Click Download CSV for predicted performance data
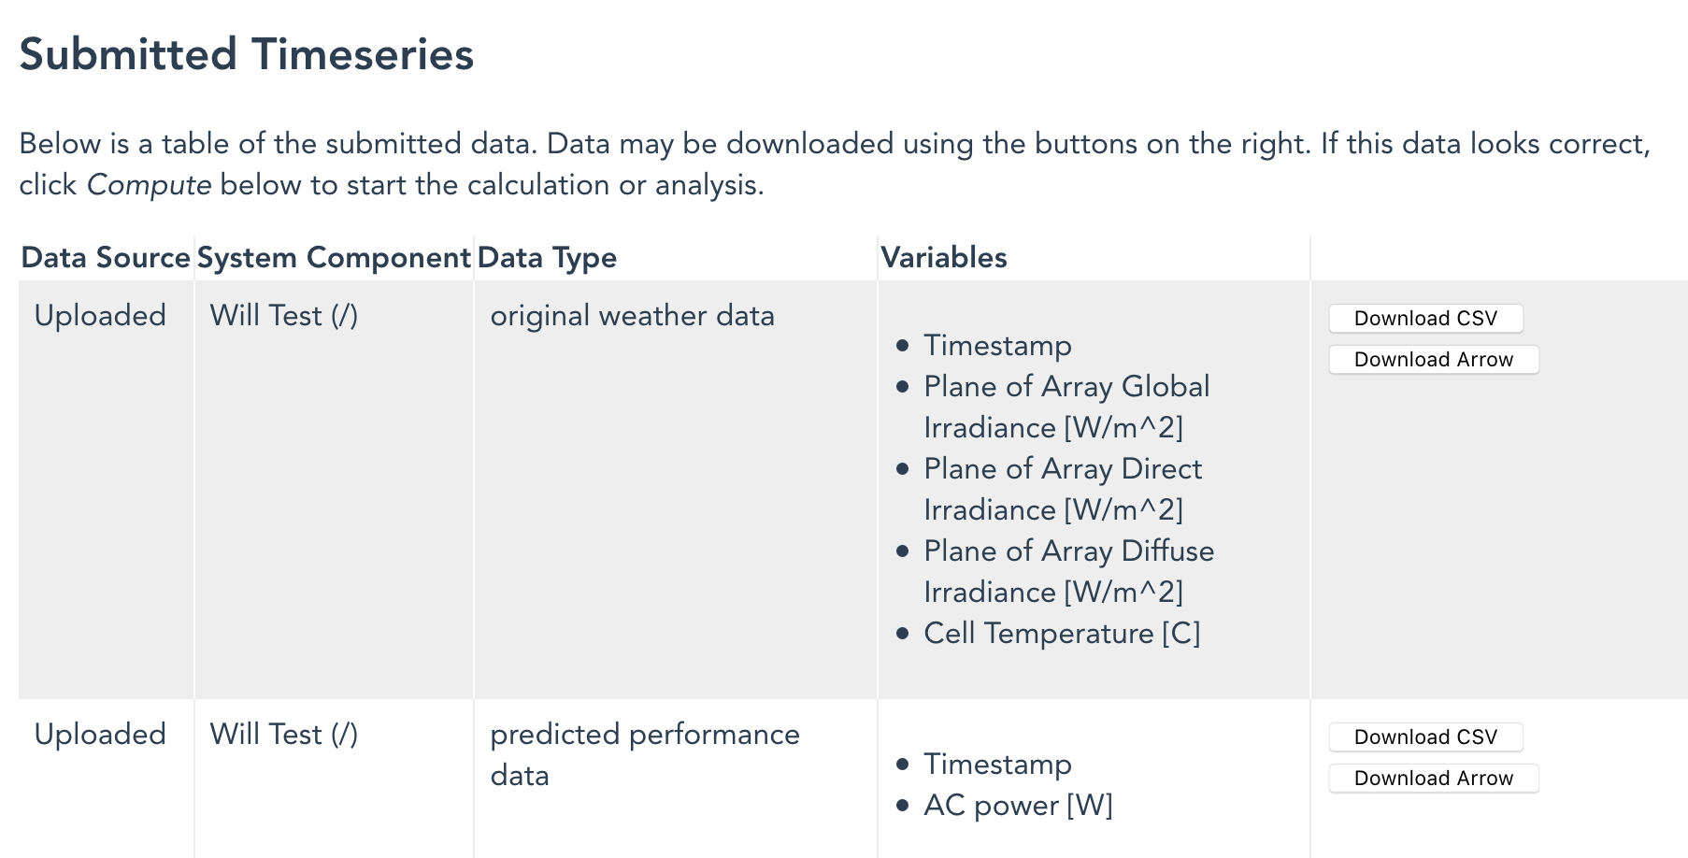This screenshot has height=858, width=1688. pos(1424,736)
